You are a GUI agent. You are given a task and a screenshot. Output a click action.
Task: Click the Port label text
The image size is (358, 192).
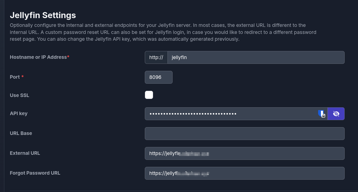point(15,77)
